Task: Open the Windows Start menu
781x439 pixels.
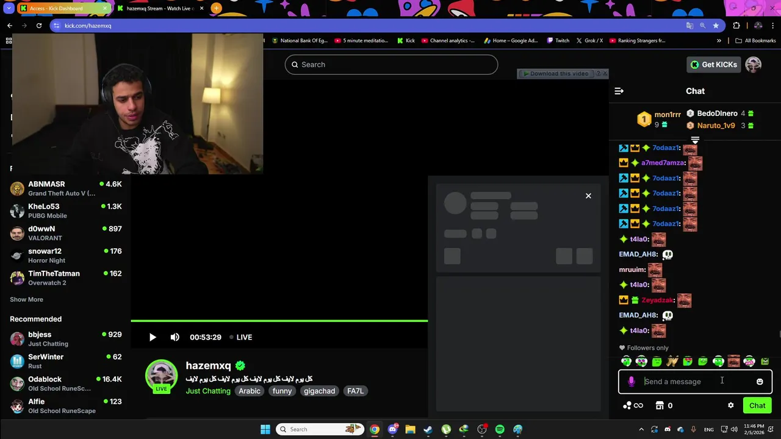Action: (265, 429)
